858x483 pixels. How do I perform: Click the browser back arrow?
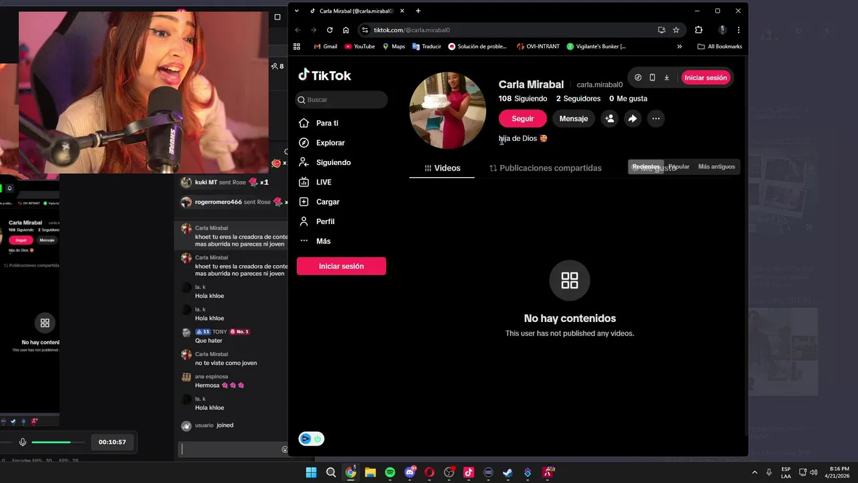pos(298,30)
